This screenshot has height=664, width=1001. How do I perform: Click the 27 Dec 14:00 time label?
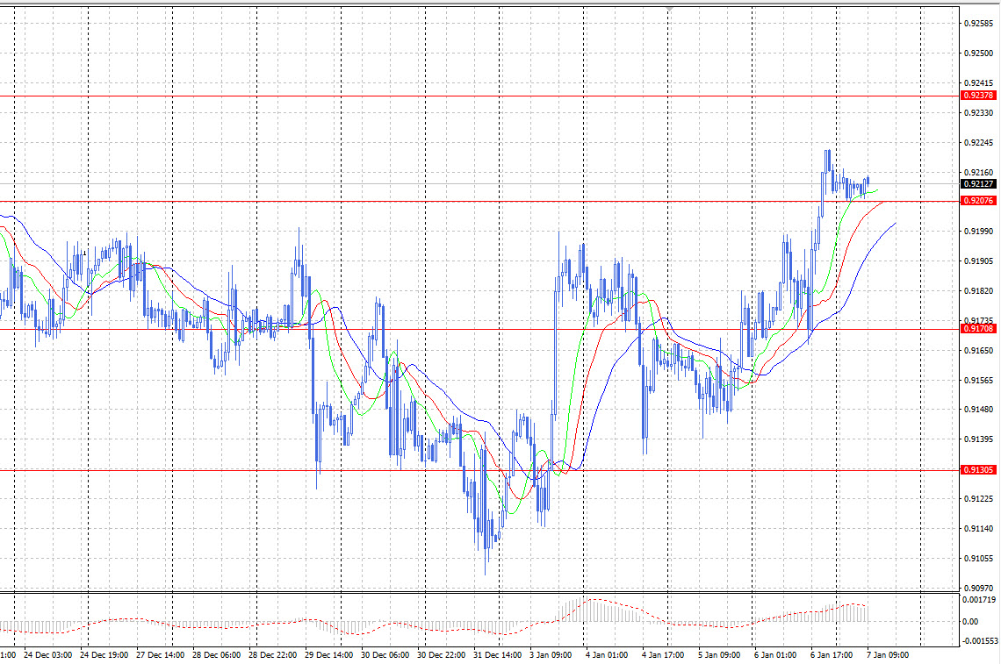coord(160,655)
